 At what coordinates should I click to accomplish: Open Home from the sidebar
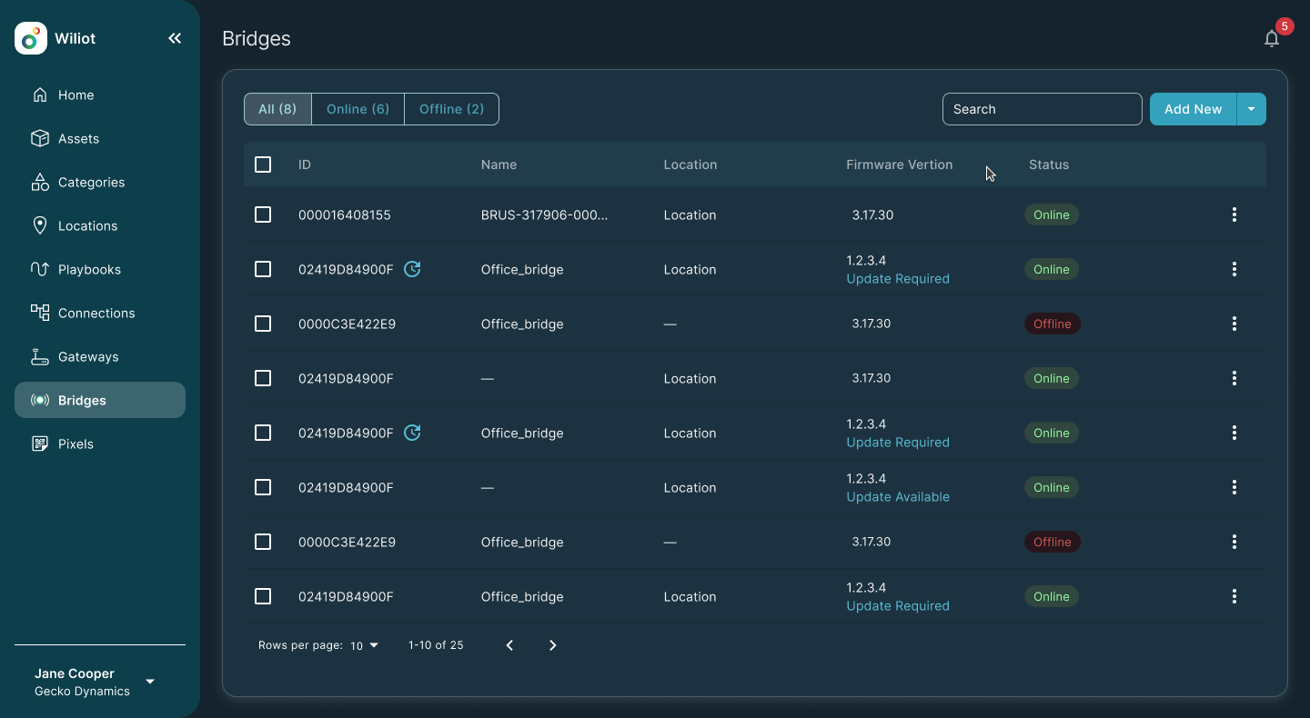coord(100,95)
